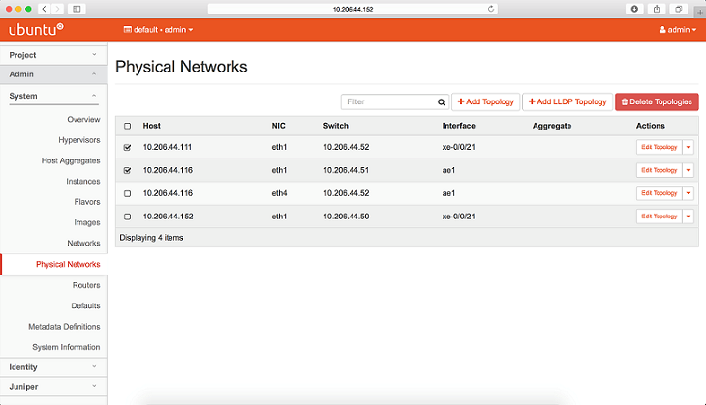
Task: Show all tabs overview icon
Action: (x=679, y=9)
